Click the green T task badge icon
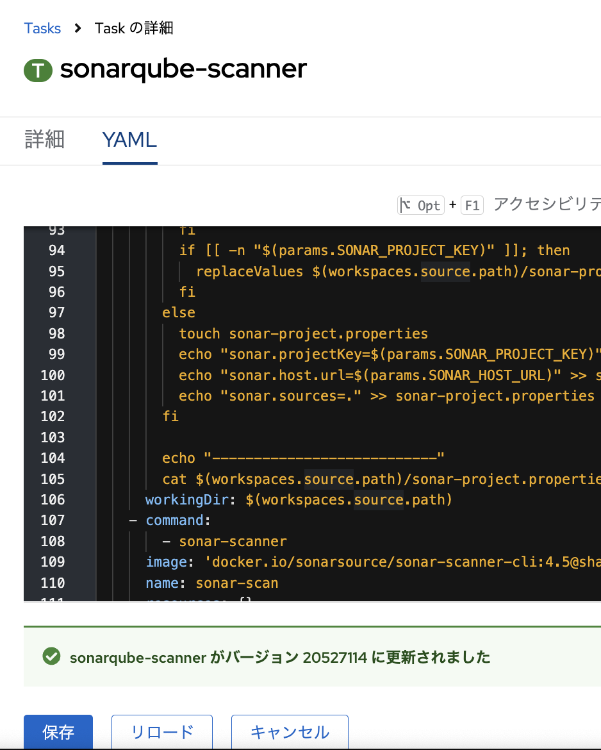The height and width of the screenshot is (750, 601). pos(38,71)
